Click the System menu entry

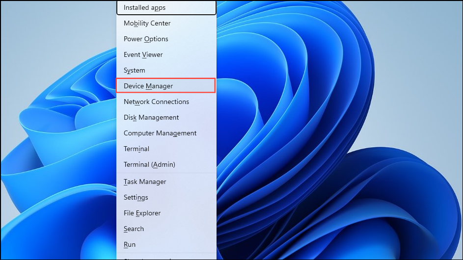point(166,70)
